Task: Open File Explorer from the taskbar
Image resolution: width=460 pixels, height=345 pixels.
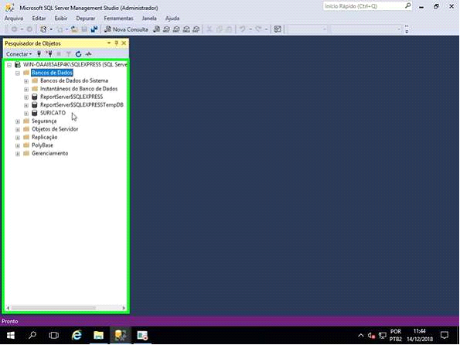Action: [x=99, y=335]
